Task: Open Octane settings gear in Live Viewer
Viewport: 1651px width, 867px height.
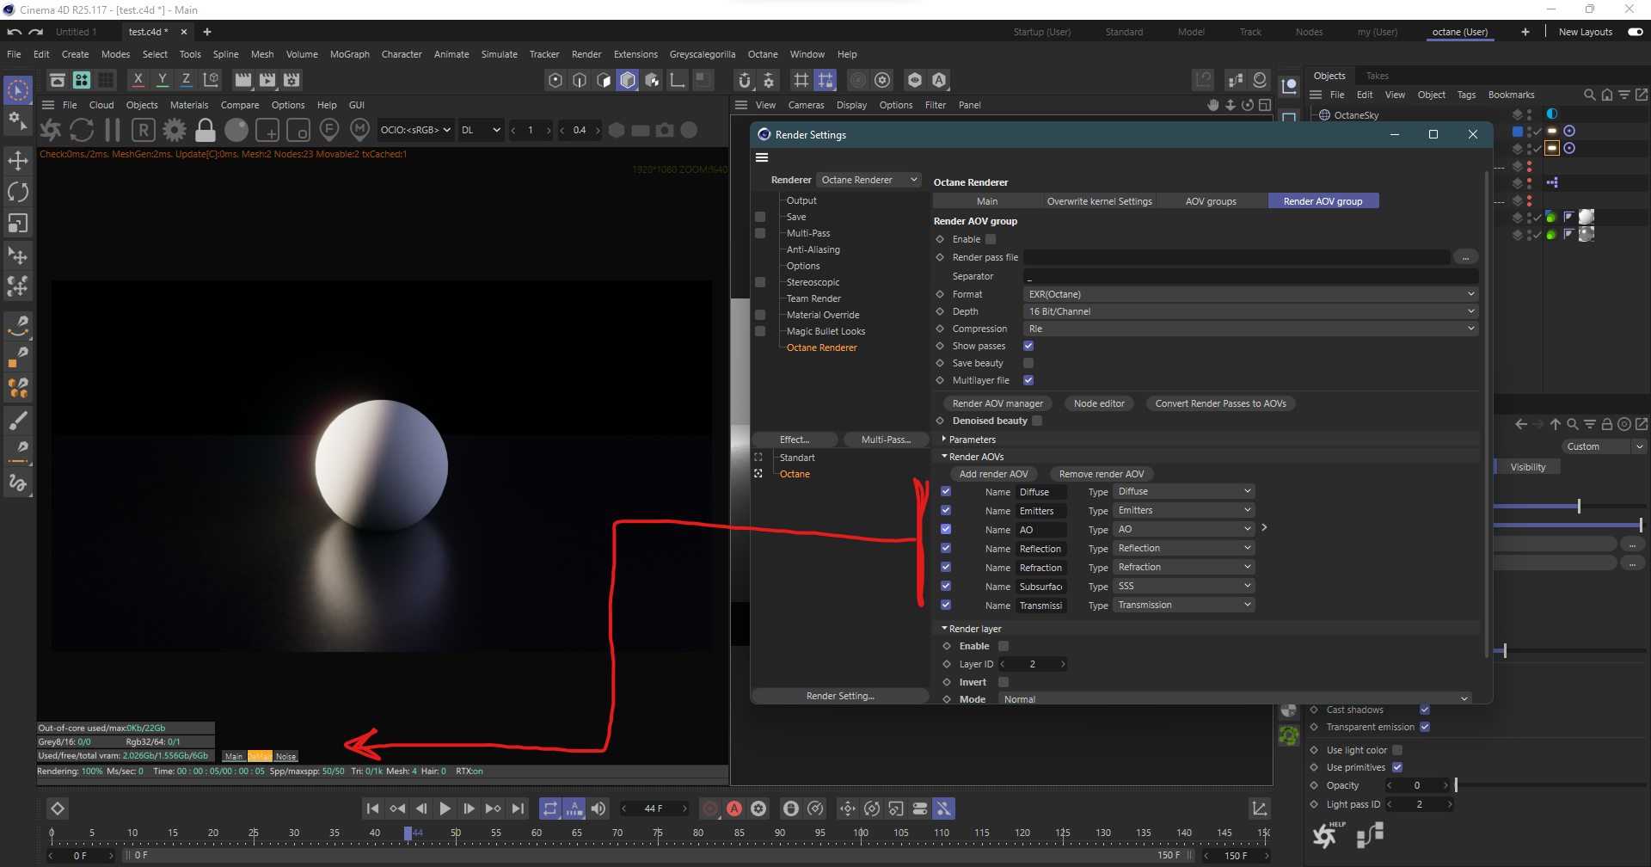Action: point(175,130)
